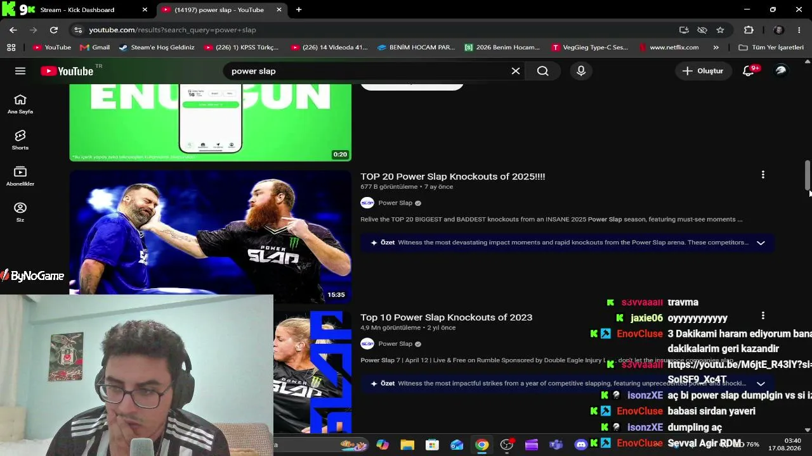This screenshot has width=812, height=456.
Task: Open Power Slap channel under TOP 20 video
Action: pyautogui.click(x=395, y=203)
